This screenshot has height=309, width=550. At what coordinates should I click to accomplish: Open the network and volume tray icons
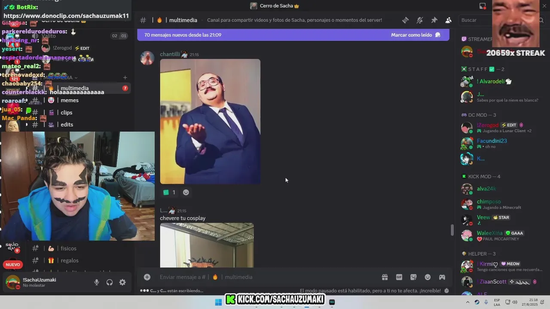pyautogui.click(x=511, y=302)
